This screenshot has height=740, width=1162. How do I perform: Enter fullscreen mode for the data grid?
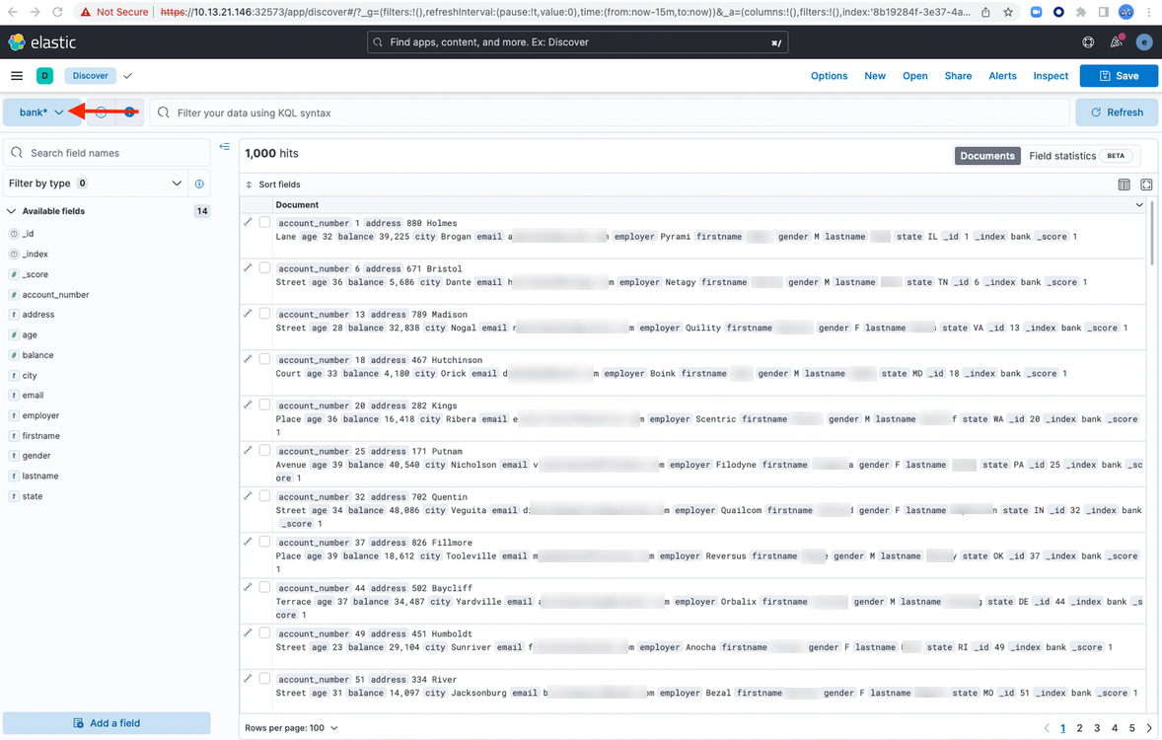point(1146,185)
